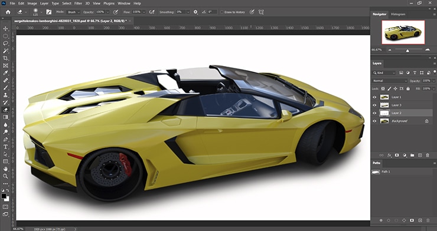
Task: Open the Filter menu
Action: click(78, 4)
